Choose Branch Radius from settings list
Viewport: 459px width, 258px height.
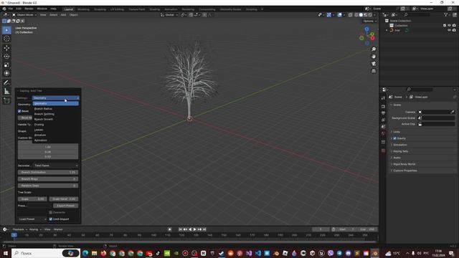pyautogui.click(x=55, y=109)
